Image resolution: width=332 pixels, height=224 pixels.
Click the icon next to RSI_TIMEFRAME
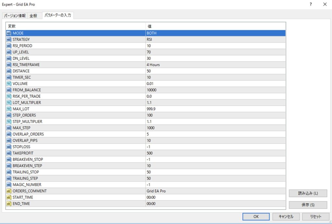point(9,65)
